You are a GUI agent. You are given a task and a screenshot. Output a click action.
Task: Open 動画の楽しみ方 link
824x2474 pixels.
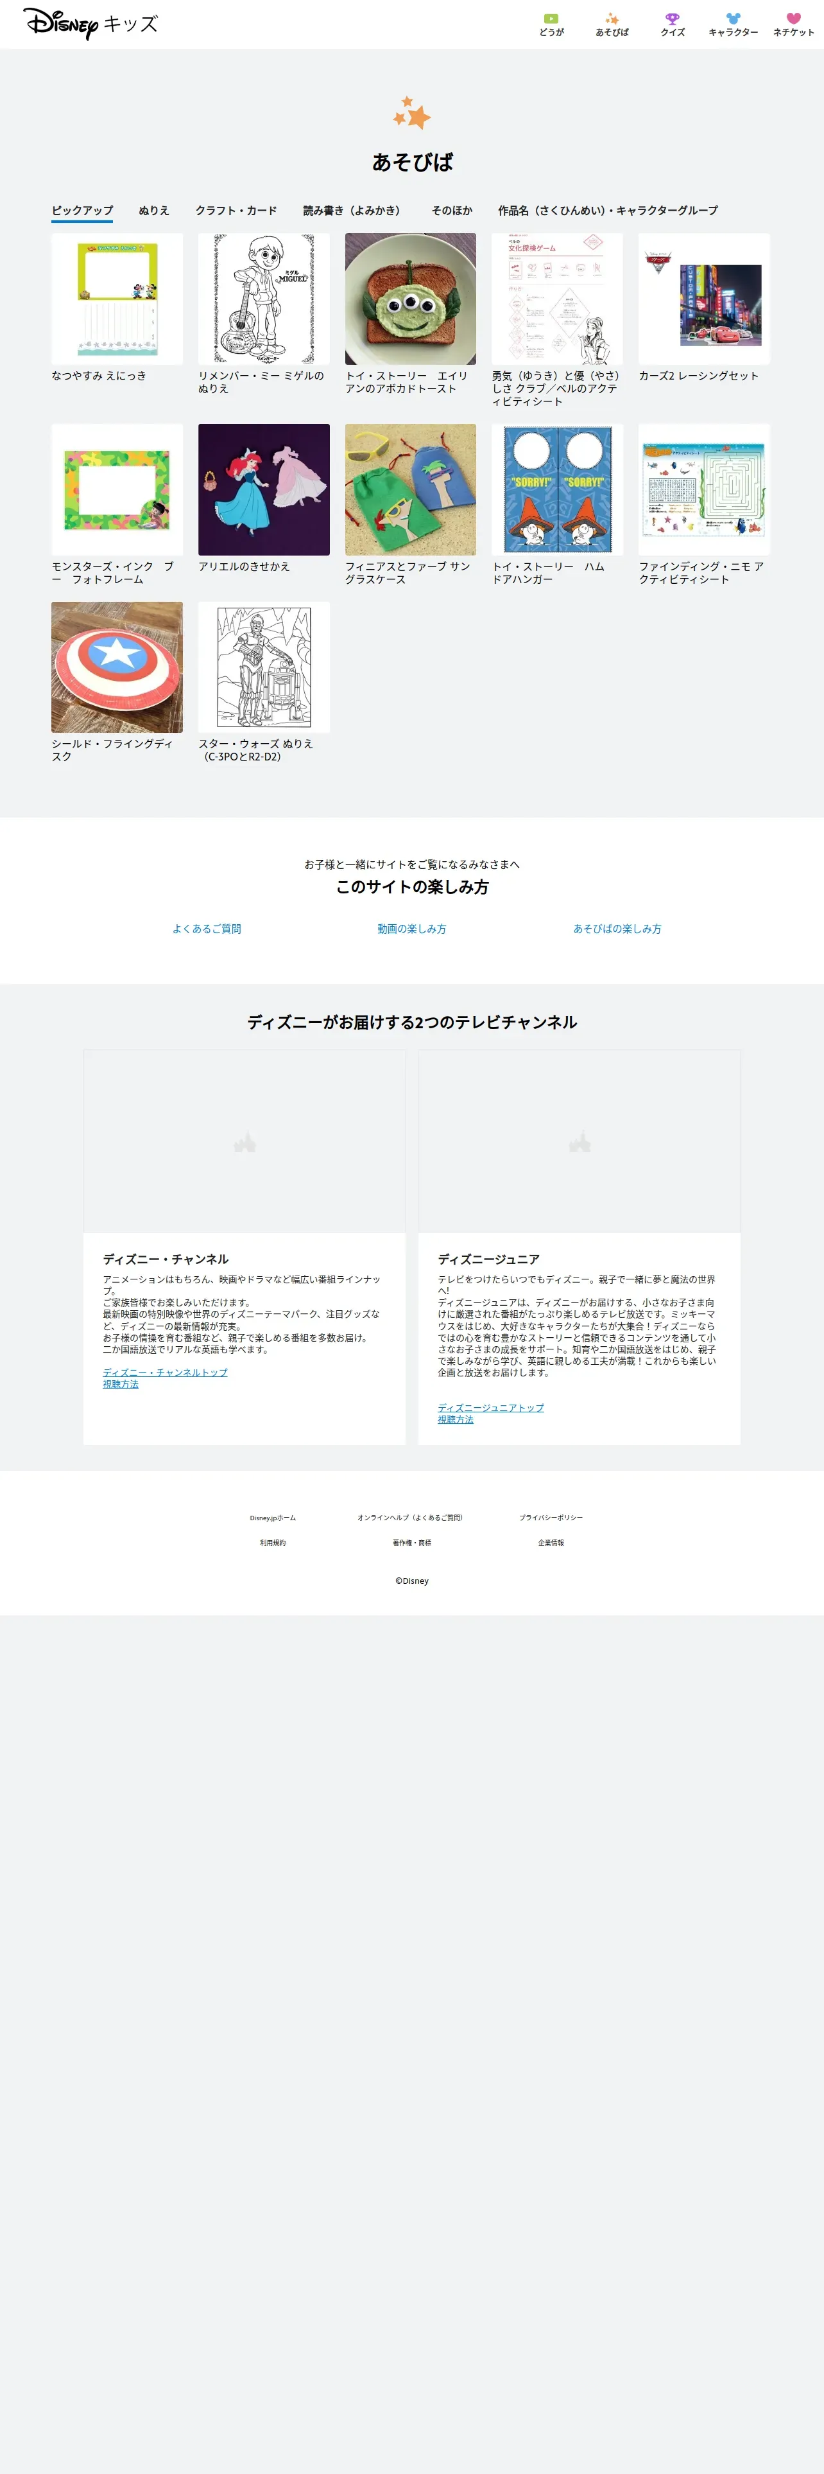click(411, 929)
